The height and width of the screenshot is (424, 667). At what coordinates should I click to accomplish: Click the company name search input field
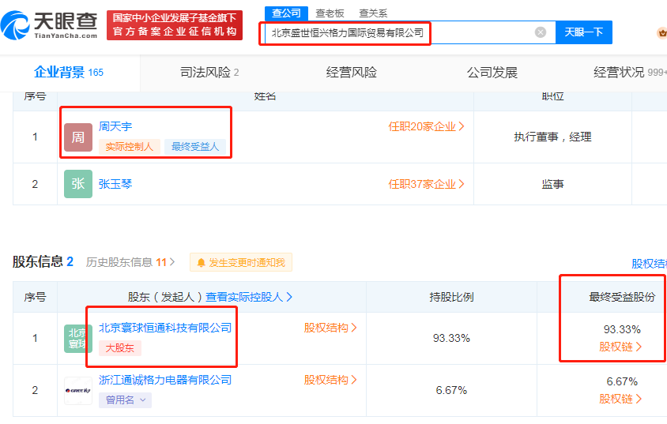395,32
